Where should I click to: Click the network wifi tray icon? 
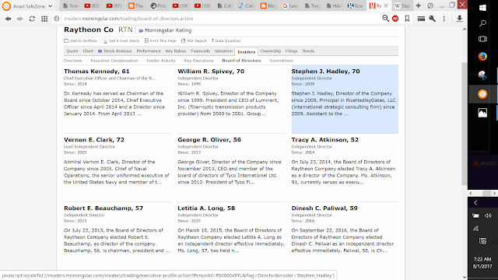click(475, 229)
